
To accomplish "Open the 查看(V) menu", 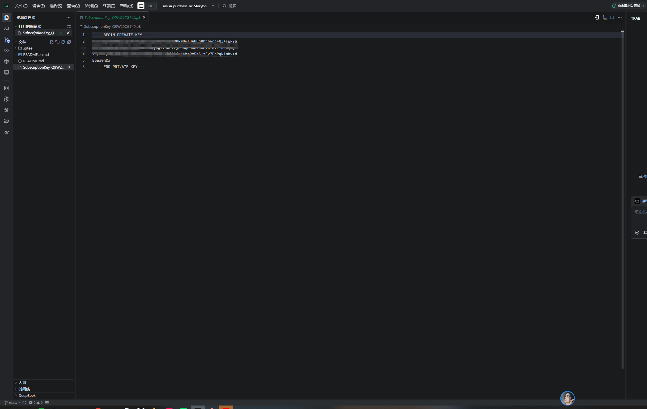I will point(73,6).
